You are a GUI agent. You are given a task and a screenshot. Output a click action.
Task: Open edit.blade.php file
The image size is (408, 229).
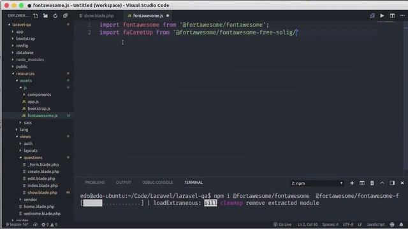pos(41,179)
